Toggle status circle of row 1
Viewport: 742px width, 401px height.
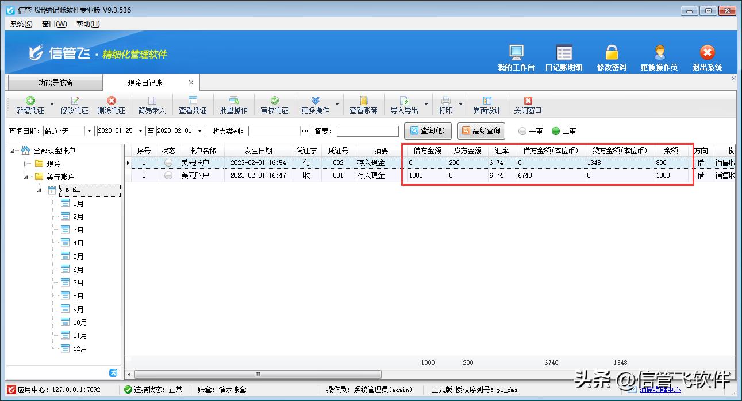pyautogui.click(x=168, y=163)
